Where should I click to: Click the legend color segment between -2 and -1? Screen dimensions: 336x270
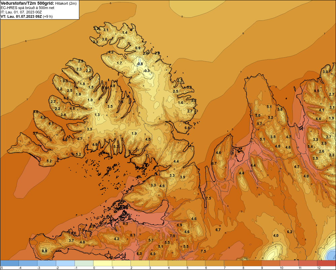[66, 263]
